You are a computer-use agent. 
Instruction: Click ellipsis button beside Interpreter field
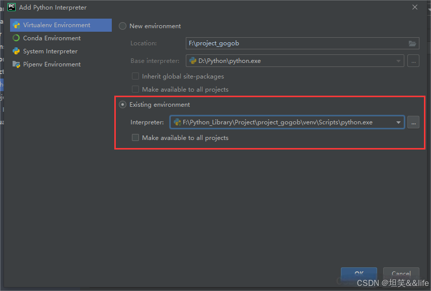[413, 122]
